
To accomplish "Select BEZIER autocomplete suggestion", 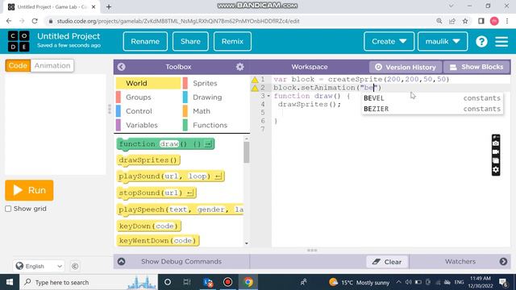I will (432, 109).
